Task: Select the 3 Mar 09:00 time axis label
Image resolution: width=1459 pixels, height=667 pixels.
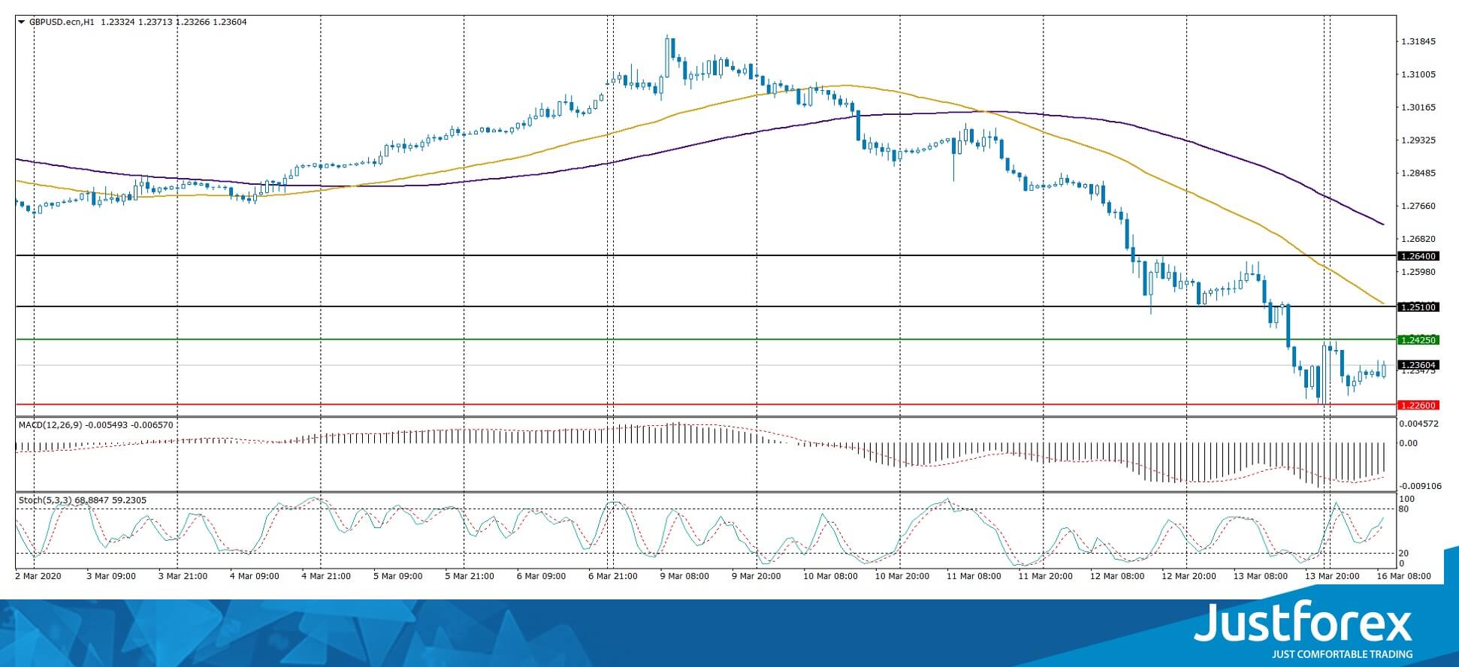Action: tap(111, 577)
